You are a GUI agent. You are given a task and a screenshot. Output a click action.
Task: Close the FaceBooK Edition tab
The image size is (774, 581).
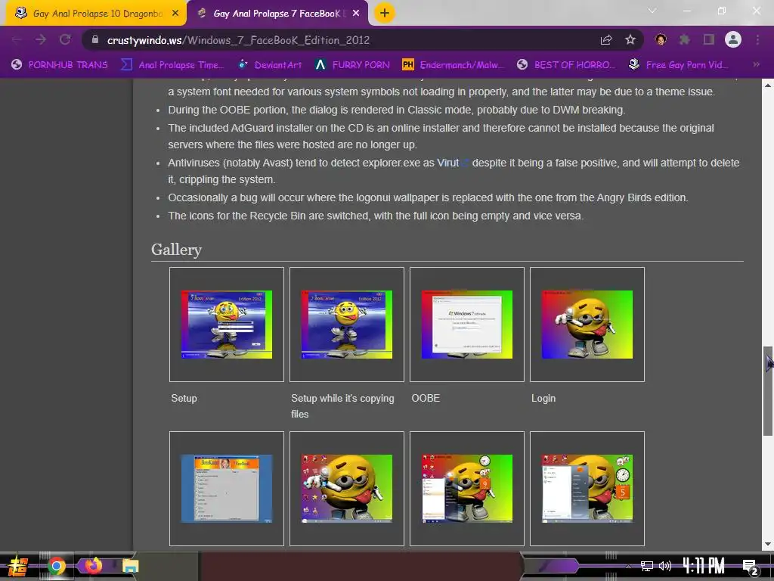[356, 14]
